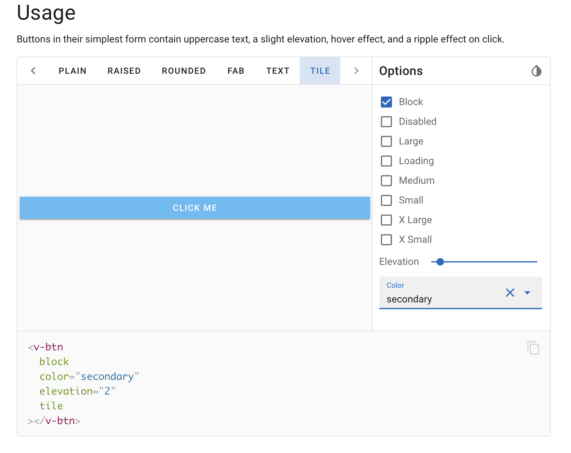Switch to the Raised tab
Image resolution: width=571 pixels, height=453 pixels.
[124, 71]
